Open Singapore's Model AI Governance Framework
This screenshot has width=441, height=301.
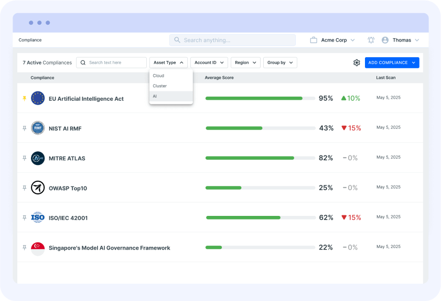coord(109,248)
